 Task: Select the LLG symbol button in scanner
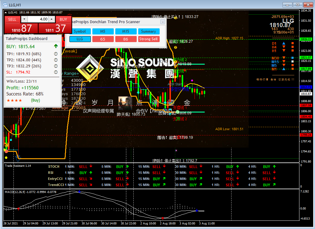80,39
